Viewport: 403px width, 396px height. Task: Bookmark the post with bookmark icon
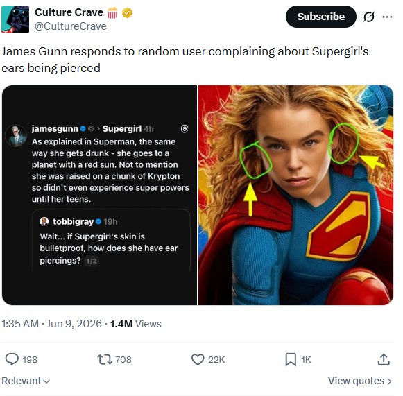291,359
